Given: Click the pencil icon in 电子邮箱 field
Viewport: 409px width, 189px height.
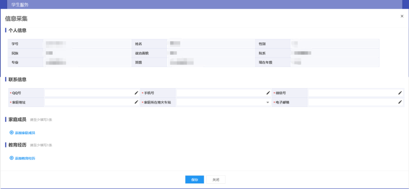Looking at the screenshot, I should (400, 102).
